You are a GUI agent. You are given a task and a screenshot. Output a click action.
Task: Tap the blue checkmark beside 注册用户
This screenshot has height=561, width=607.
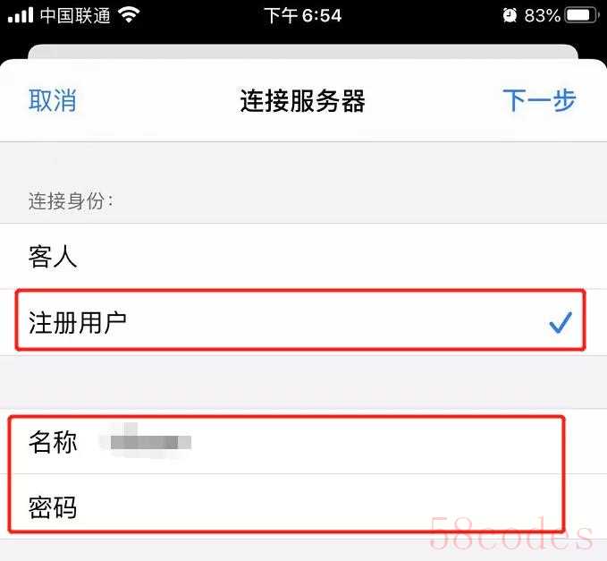[561, 321]
